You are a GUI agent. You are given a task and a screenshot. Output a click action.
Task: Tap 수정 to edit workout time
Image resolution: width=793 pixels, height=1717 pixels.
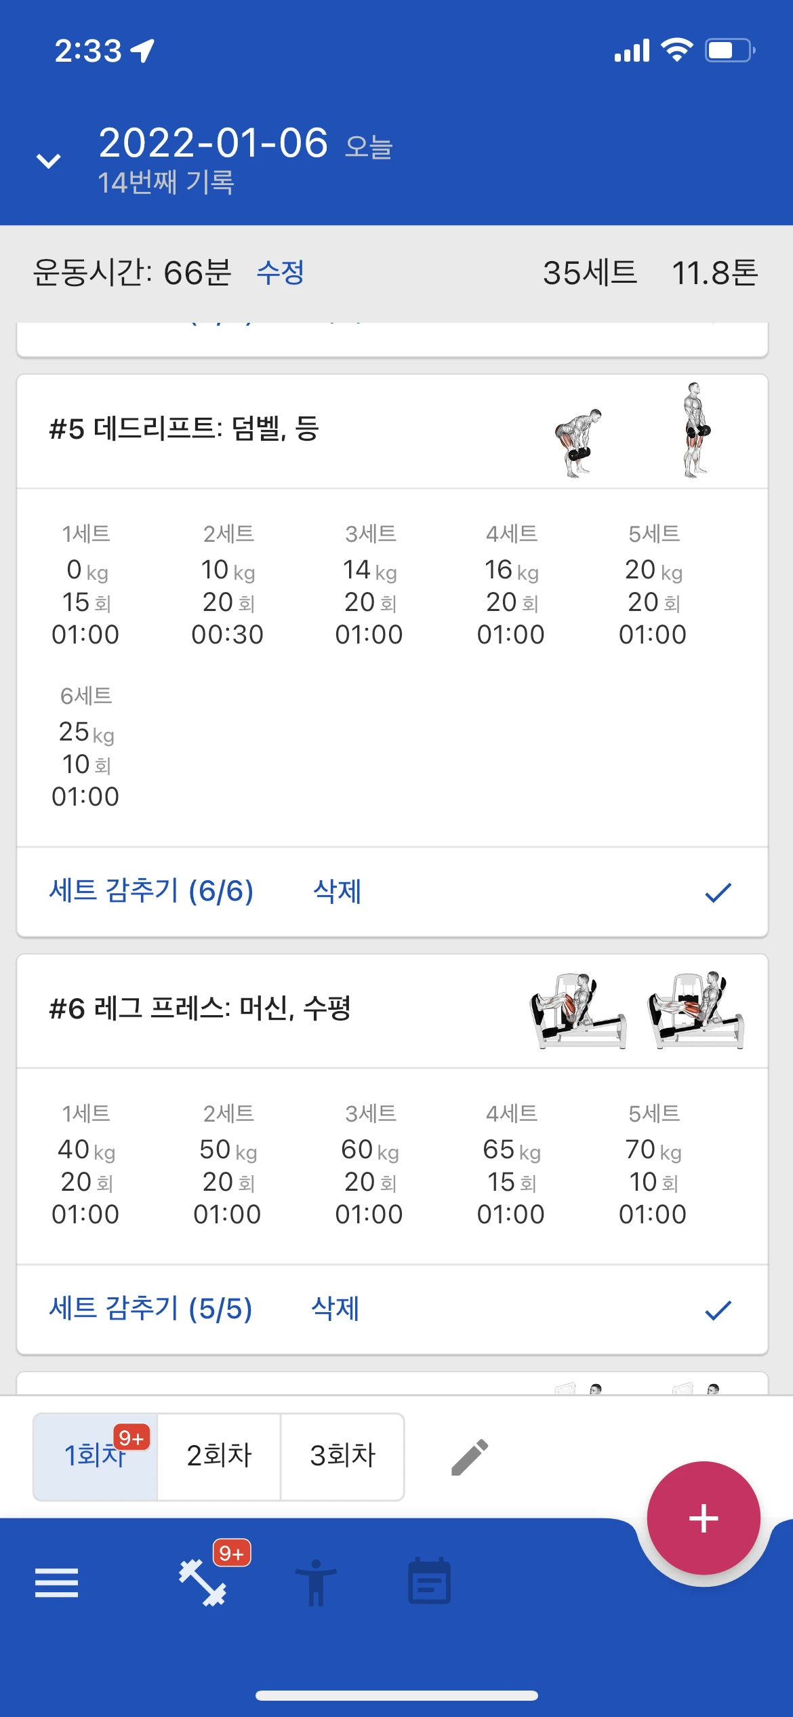280,273
